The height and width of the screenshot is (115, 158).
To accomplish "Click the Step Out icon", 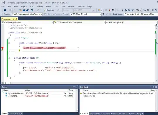I will (x=133, y=10).
